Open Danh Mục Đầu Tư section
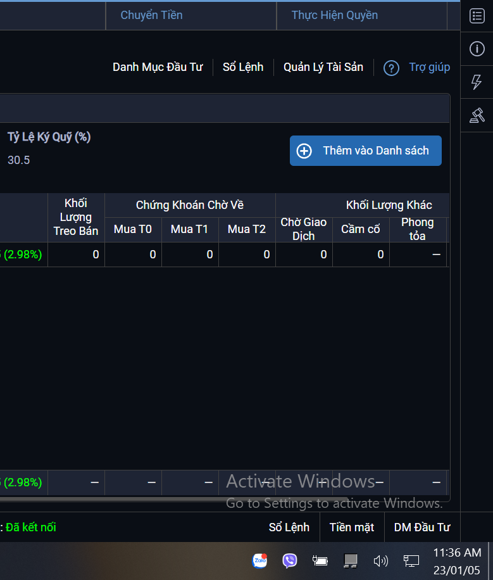 click(158, 67)
